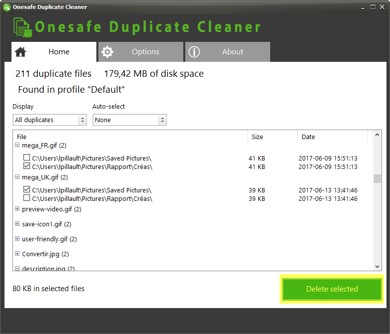Open the Options tab

coord(141,52)
